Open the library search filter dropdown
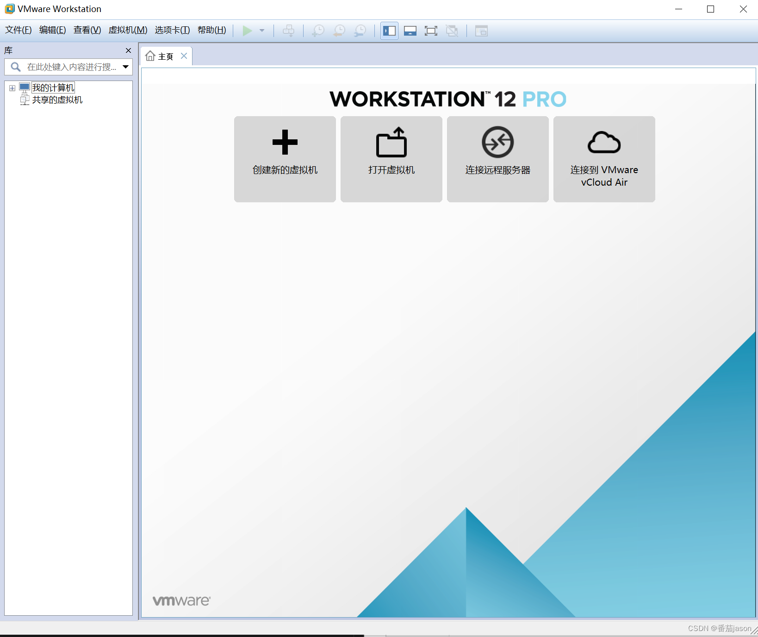Image resolution: width=758 pixels, height=637 pixels. tap(125, 67)
